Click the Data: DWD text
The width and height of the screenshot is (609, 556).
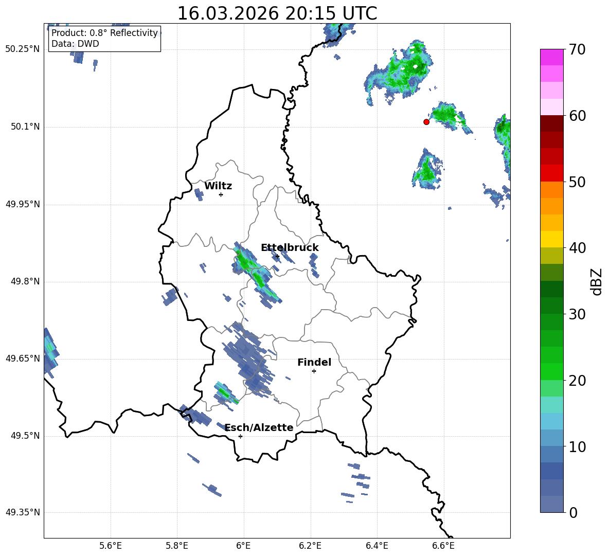75,44
